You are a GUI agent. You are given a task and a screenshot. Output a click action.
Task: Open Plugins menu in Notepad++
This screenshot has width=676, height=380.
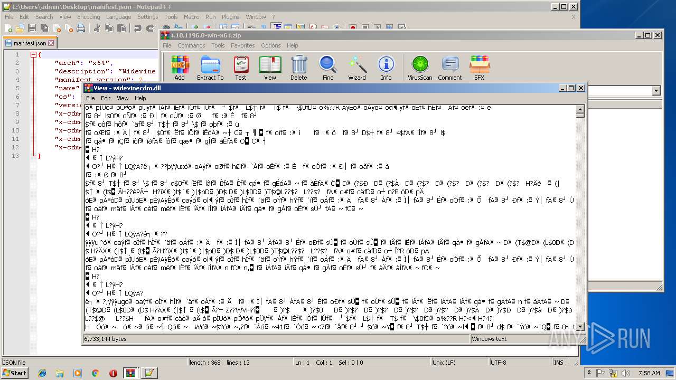(230, 17)
